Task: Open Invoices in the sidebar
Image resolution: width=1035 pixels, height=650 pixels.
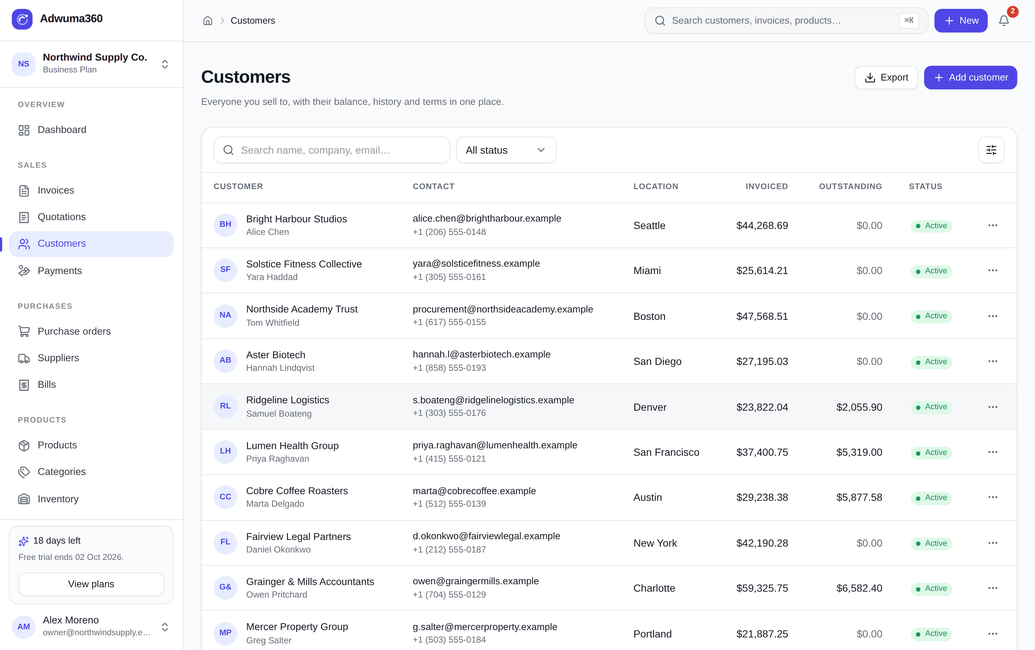Action: [x=91, y=190]
